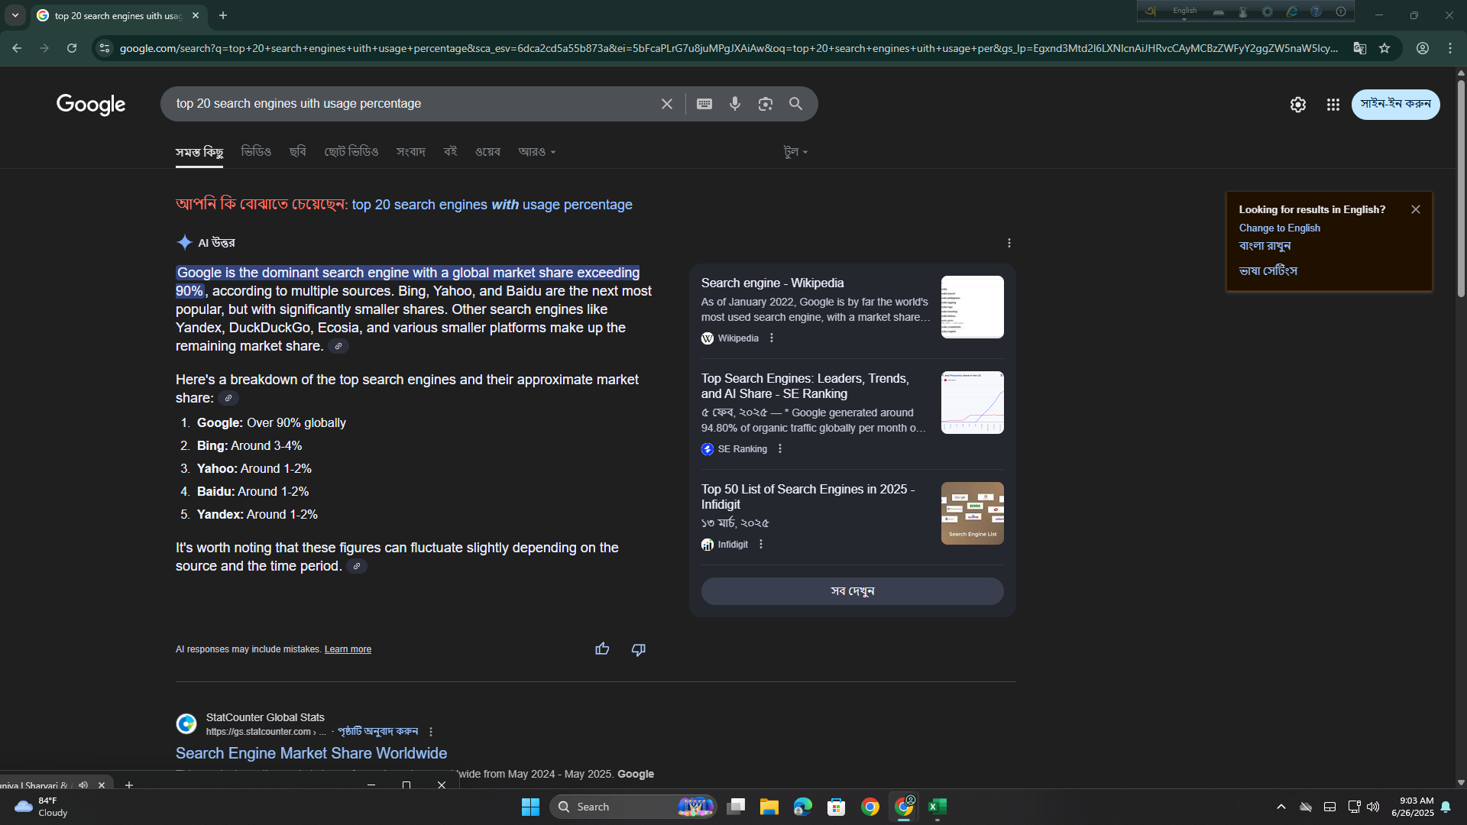Open the Google apps grid
The width and height of the screenshot is (1467, 825).
point(1333,105)
